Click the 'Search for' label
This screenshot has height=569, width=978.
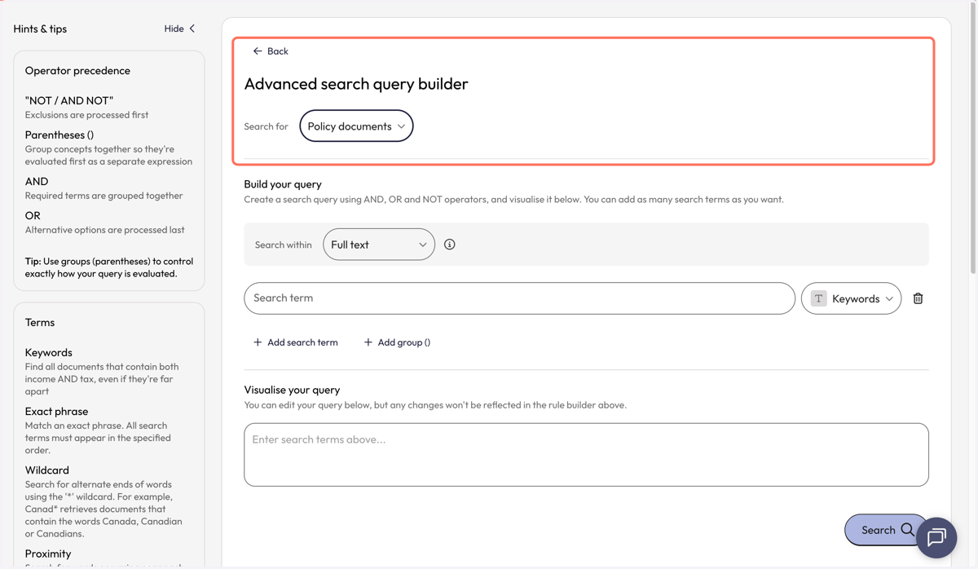point(266,126)
